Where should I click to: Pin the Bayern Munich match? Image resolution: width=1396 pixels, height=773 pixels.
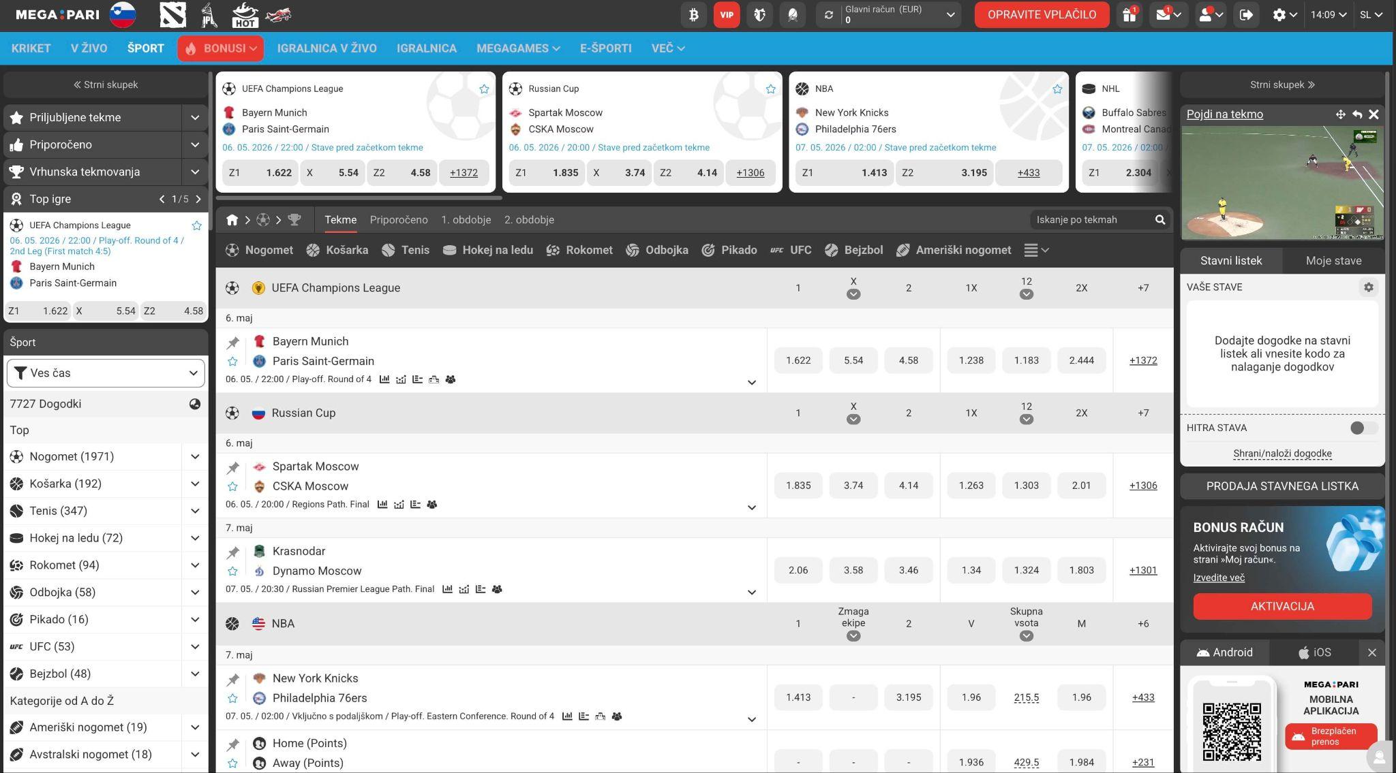click(233, 343)
